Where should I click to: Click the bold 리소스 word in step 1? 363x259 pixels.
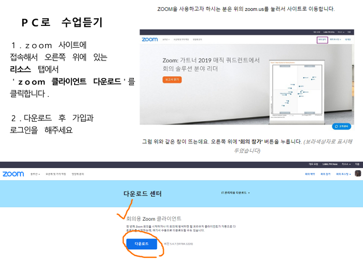(x=20, y=69)
